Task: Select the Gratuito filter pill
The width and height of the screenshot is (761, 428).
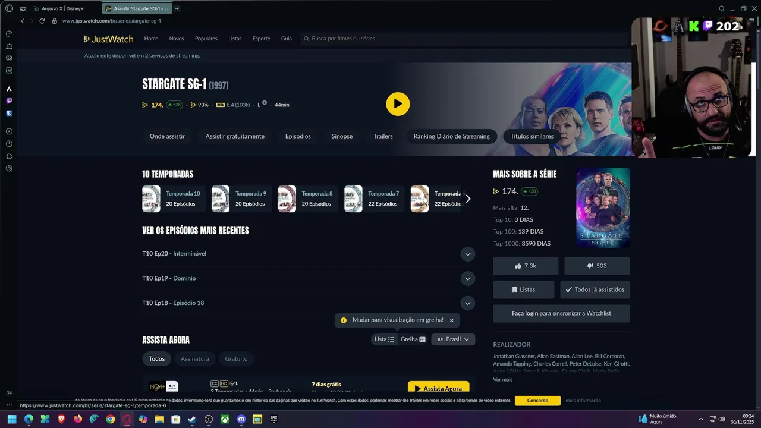Action: click(236, 358)
